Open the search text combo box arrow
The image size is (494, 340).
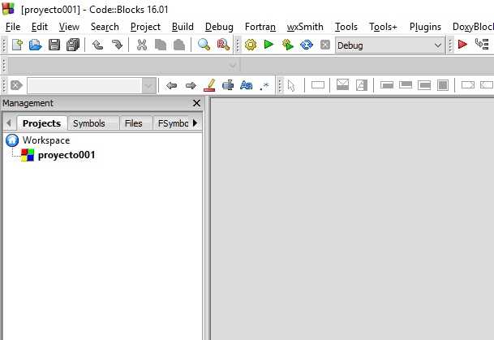pos(148,86)
